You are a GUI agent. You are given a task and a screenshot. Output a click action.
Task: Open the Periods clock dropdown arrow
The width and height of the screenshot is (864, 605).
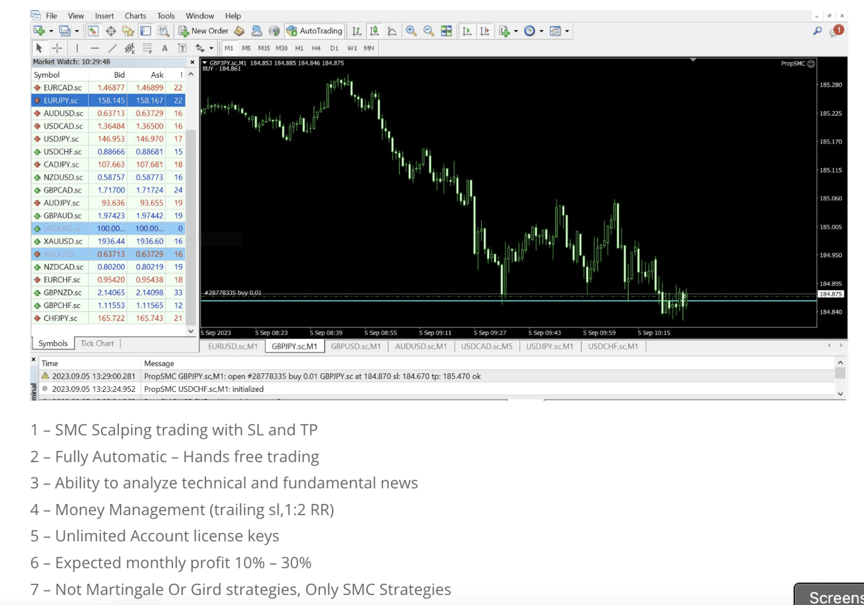pos(541,31)
